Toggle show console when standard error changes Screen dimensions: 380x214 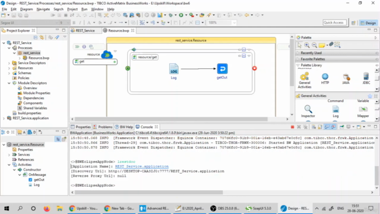(x=334, y=127)
